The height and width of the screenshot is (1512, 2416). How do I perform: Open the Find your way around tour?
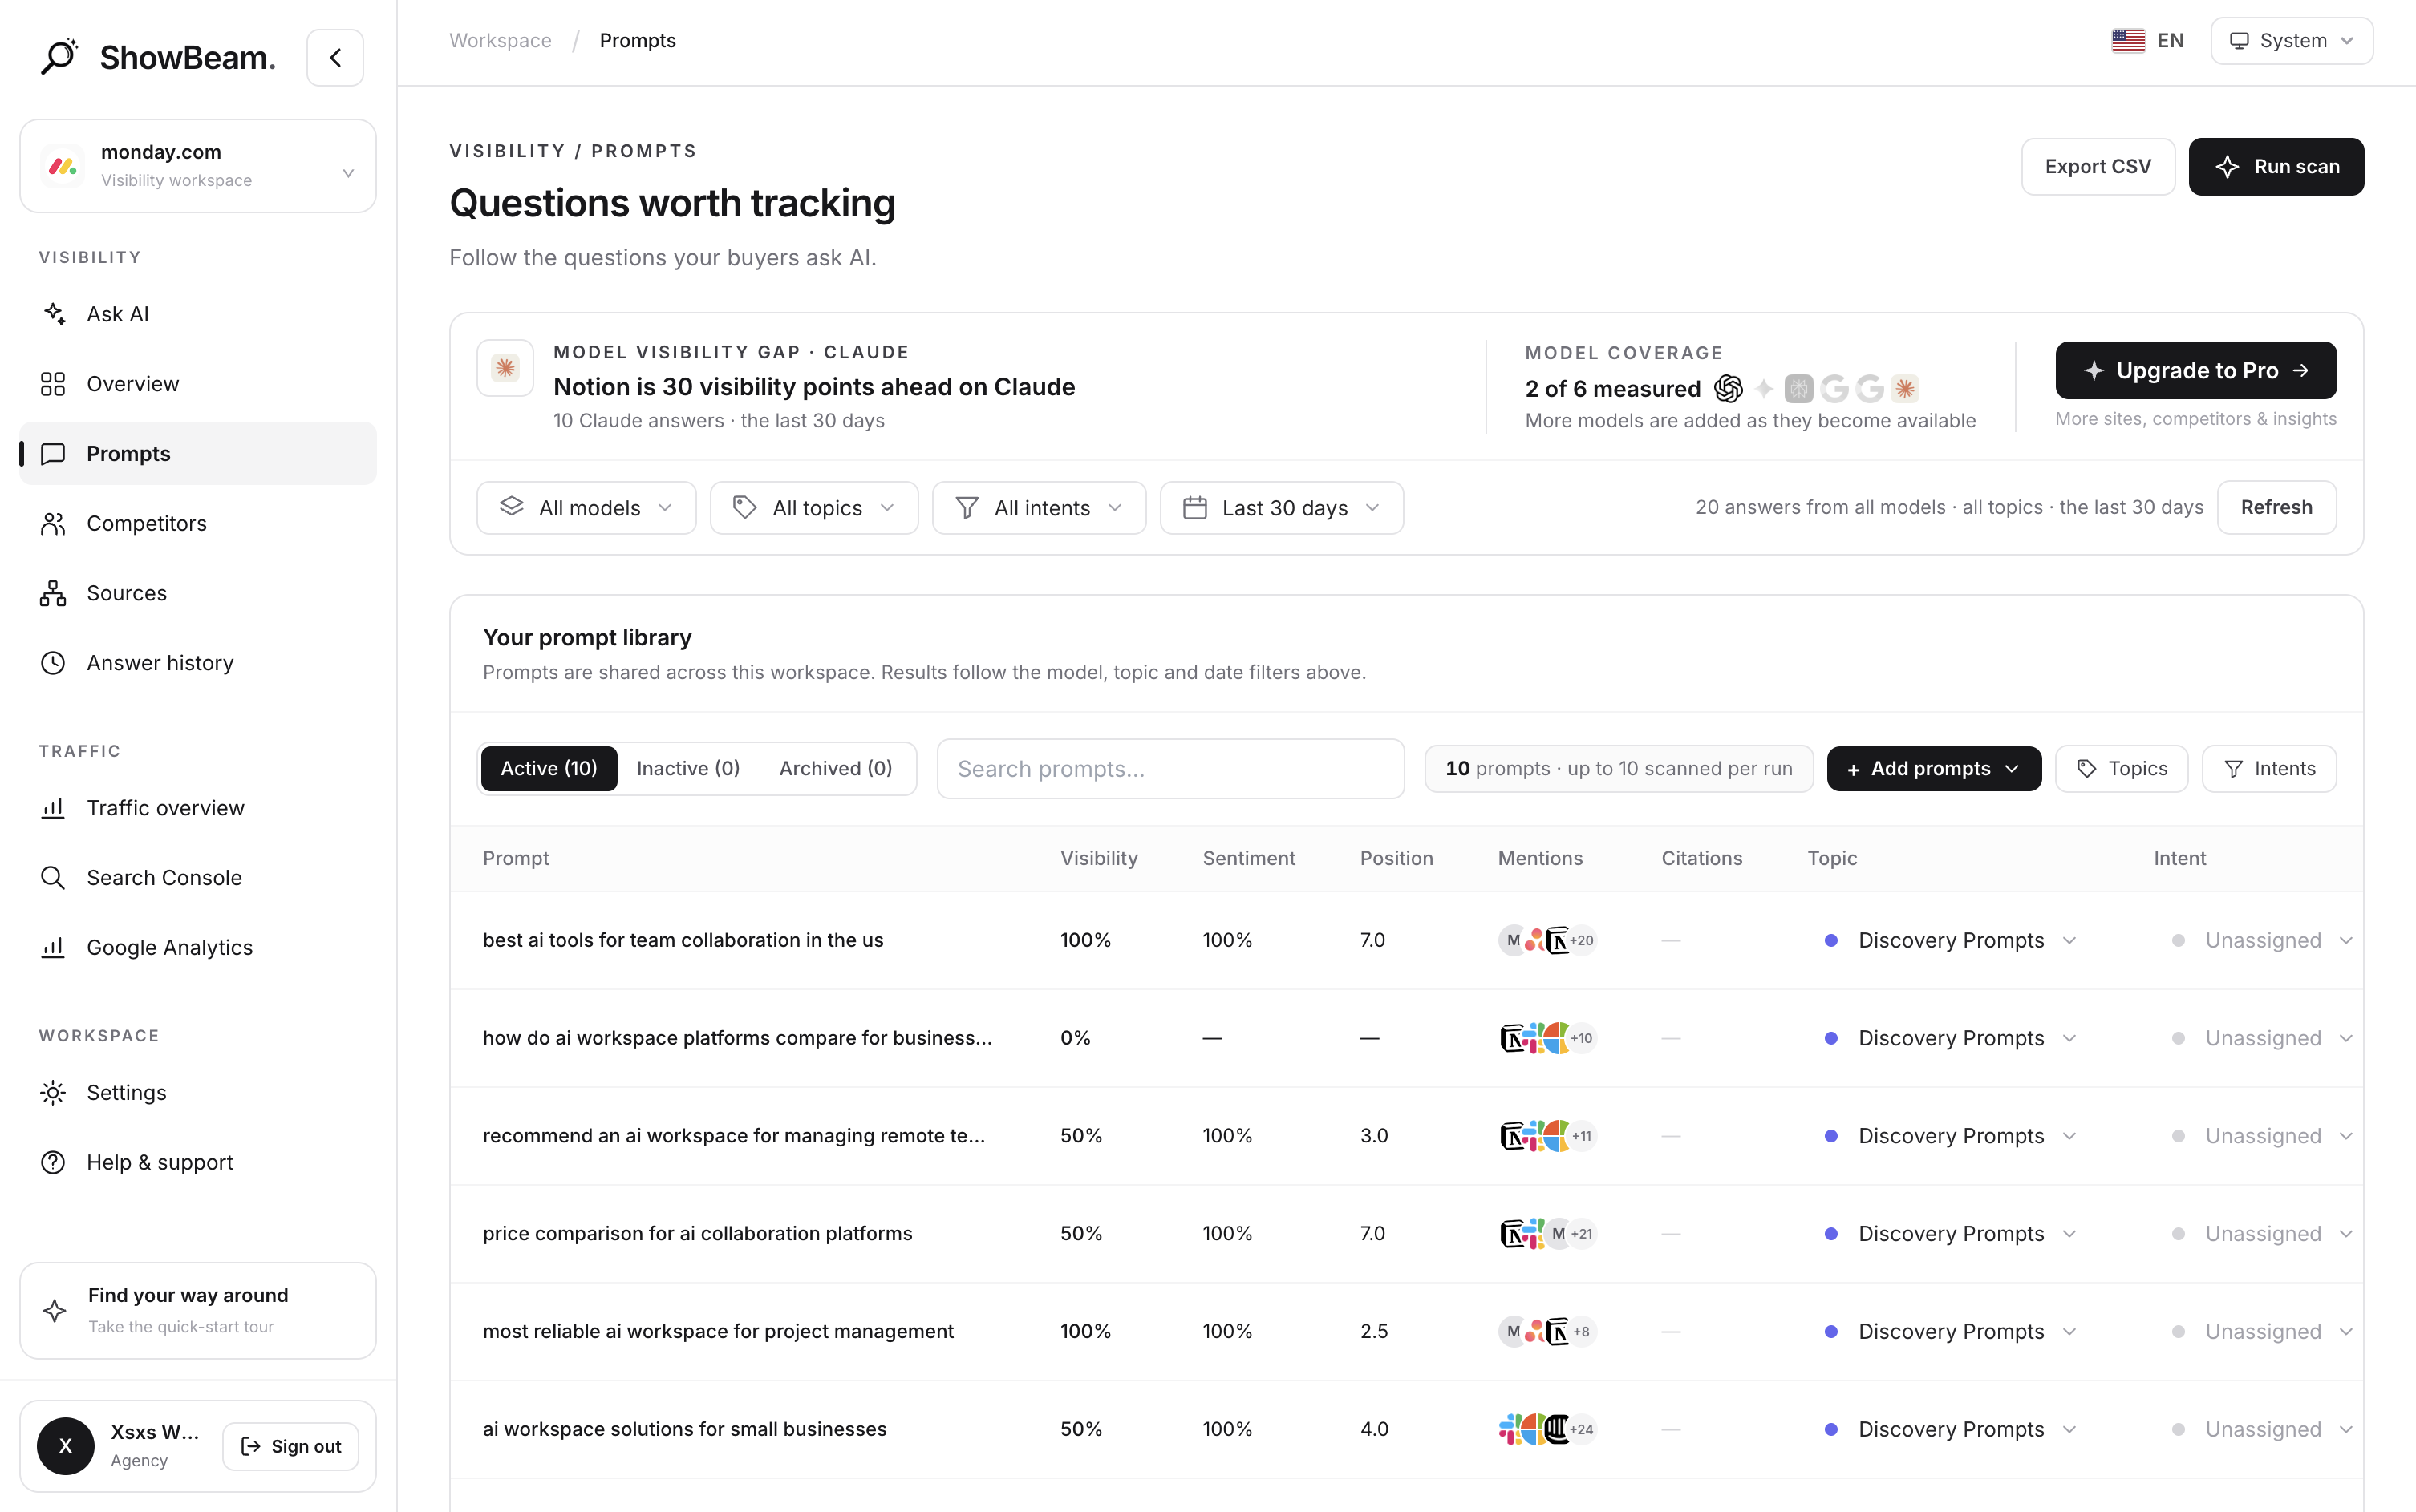click(198, 1310)
